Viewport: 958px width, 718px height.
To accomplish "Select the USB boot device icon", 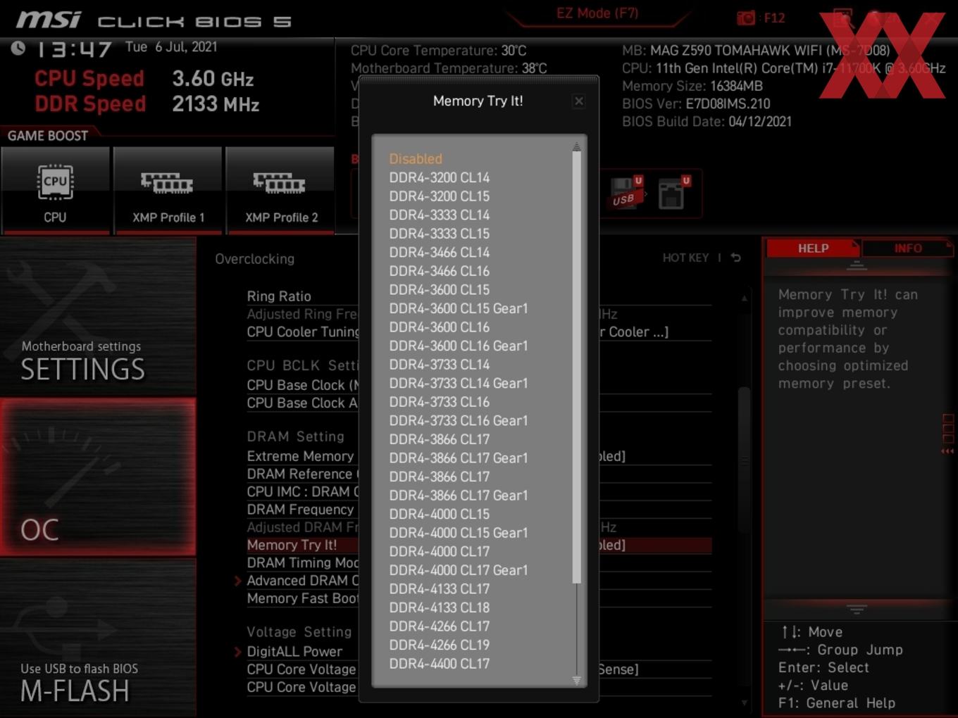I will (x=626, y=193).
